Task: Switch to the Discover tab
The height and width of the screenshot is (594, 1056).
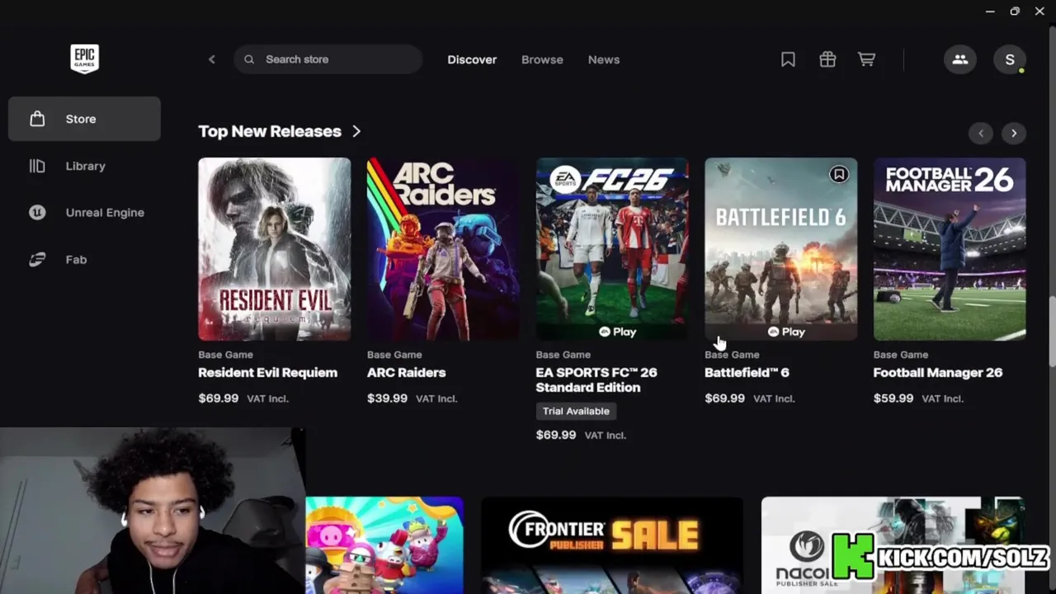Action: coord(472,59)
